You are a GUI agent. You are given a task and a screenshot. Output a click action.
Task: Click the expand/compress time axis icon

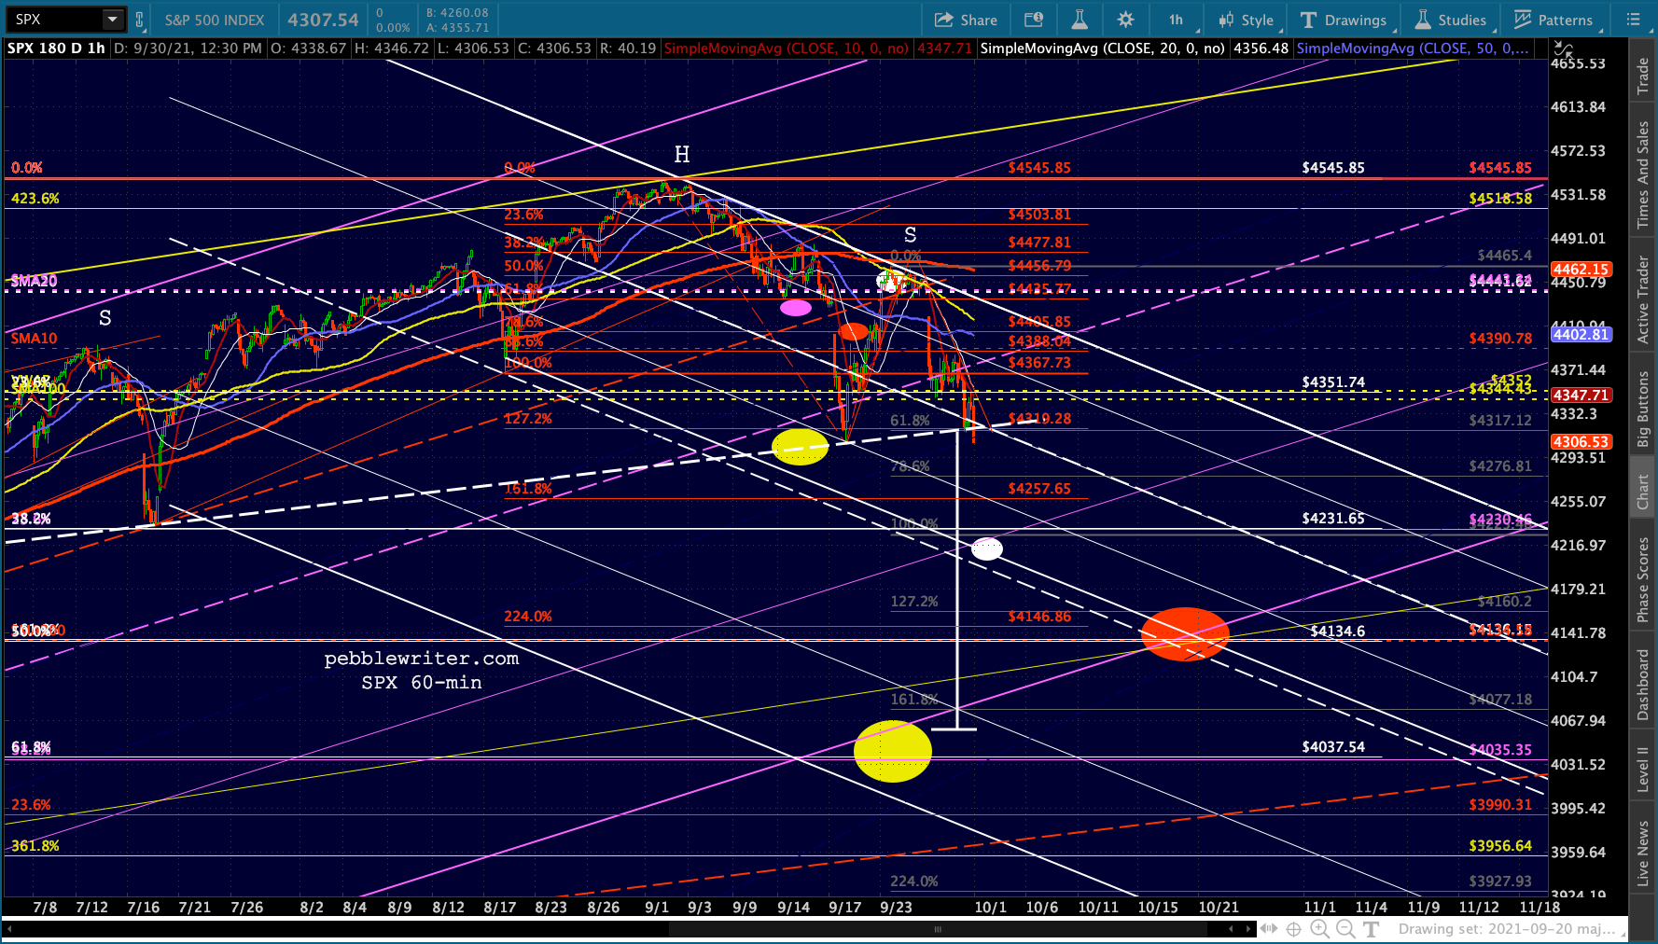(1269, 929)
